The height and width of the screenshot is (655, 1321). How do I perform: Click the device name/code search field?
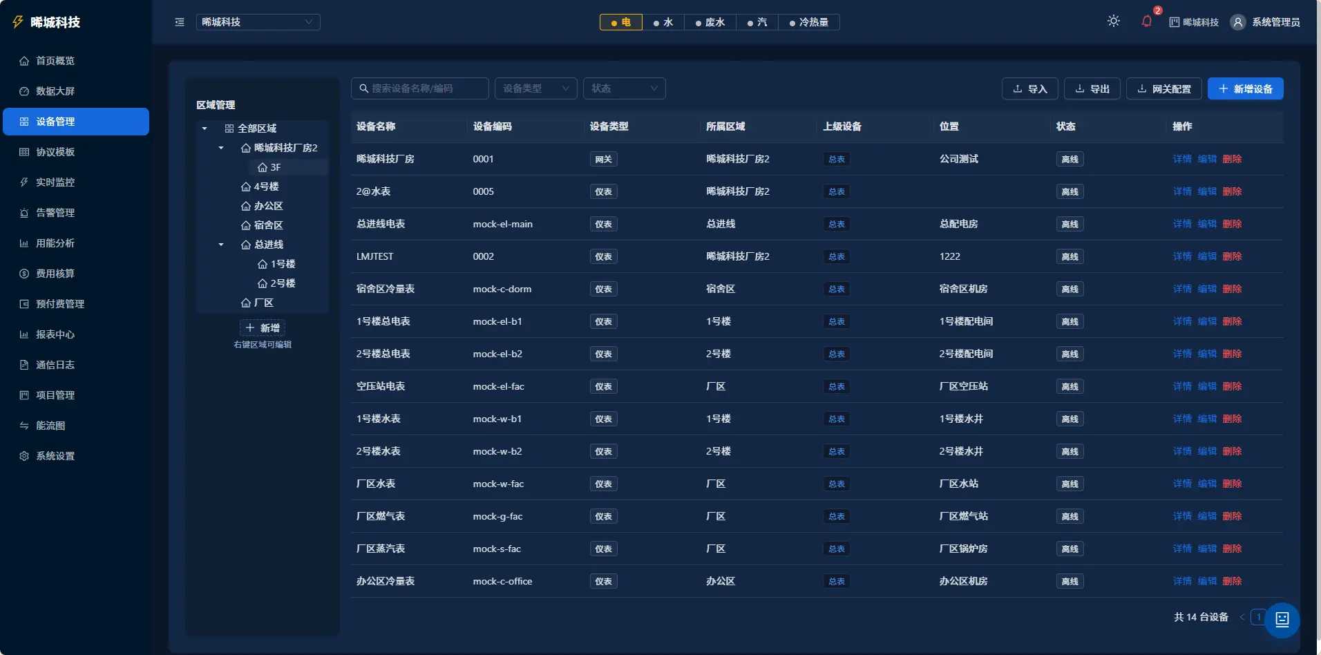point(420,88)
